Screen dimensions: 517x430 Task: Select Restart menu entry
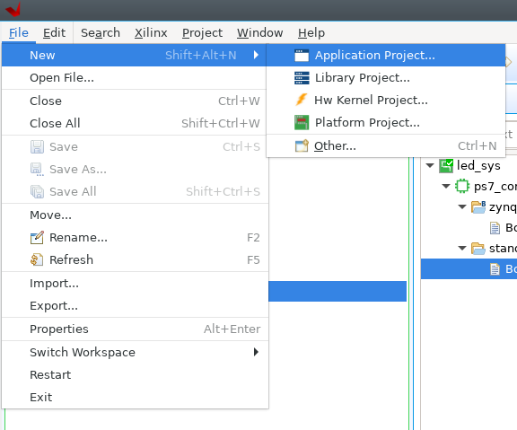point(136,374)
